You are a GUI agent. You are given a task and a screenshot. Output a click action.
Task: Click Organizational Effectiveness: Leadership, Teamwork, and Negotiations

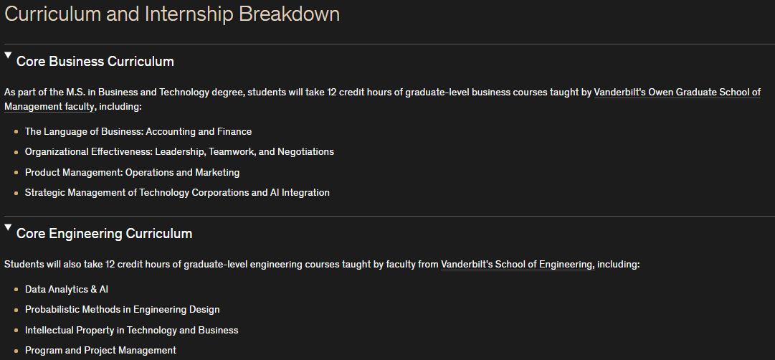coord(179,152)
